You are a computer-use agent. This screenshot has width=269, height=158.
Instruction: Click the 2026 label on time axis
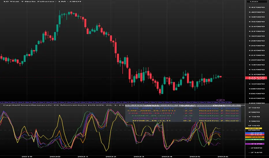(224, 156)
